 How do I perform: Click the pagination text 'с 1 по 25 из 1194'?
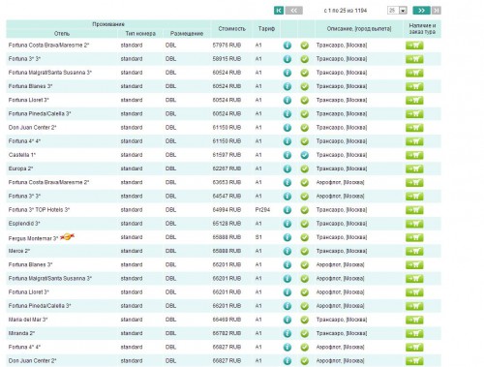click(346, 11)
